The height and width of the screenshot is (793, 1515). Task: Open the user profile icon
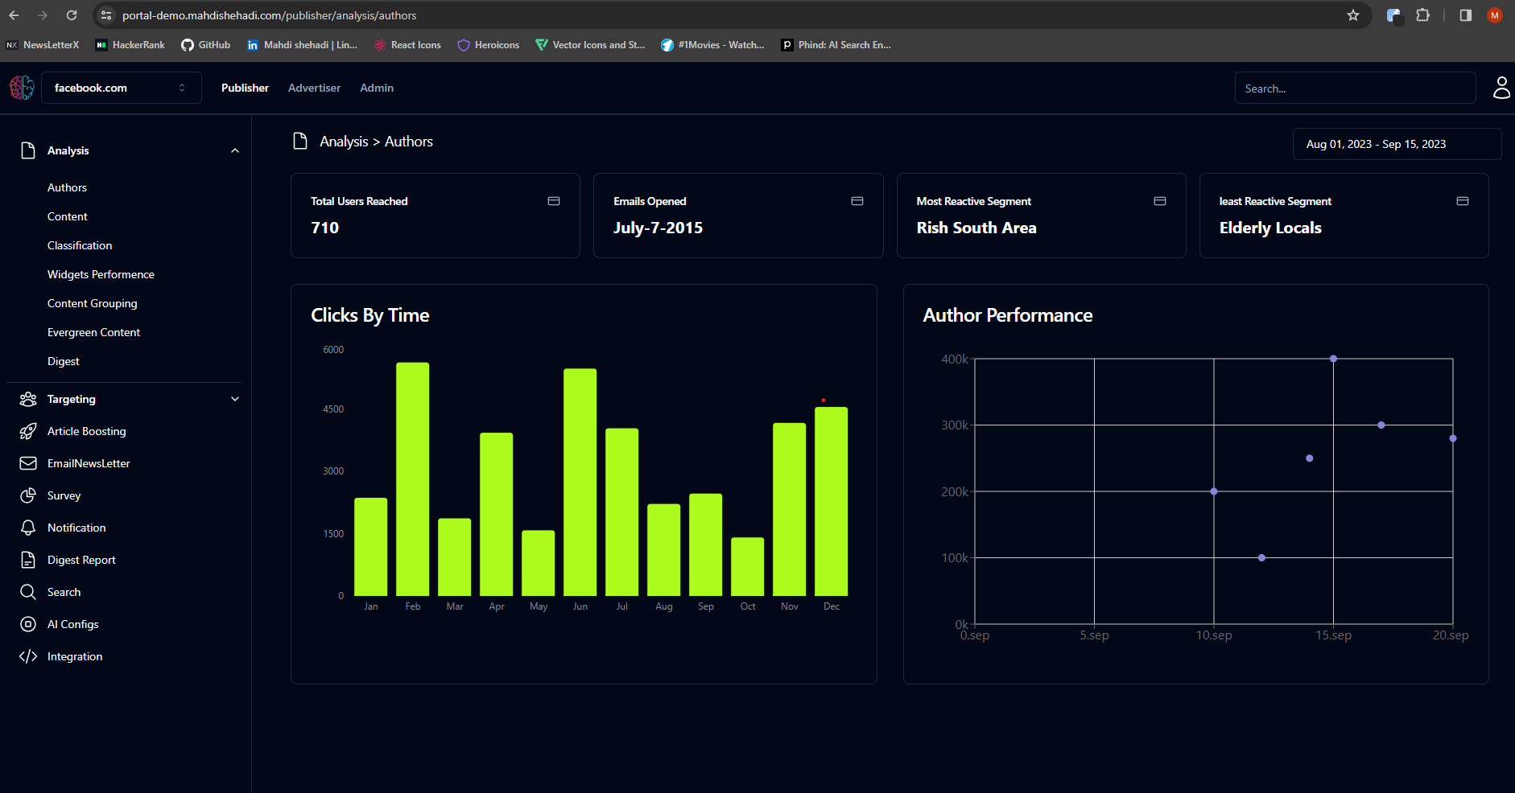click(x=1501, y=88)
